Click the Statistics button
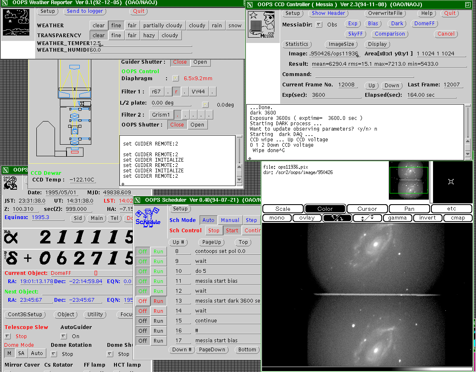This screenshot has height=372, width=476. tap(297, 44)
